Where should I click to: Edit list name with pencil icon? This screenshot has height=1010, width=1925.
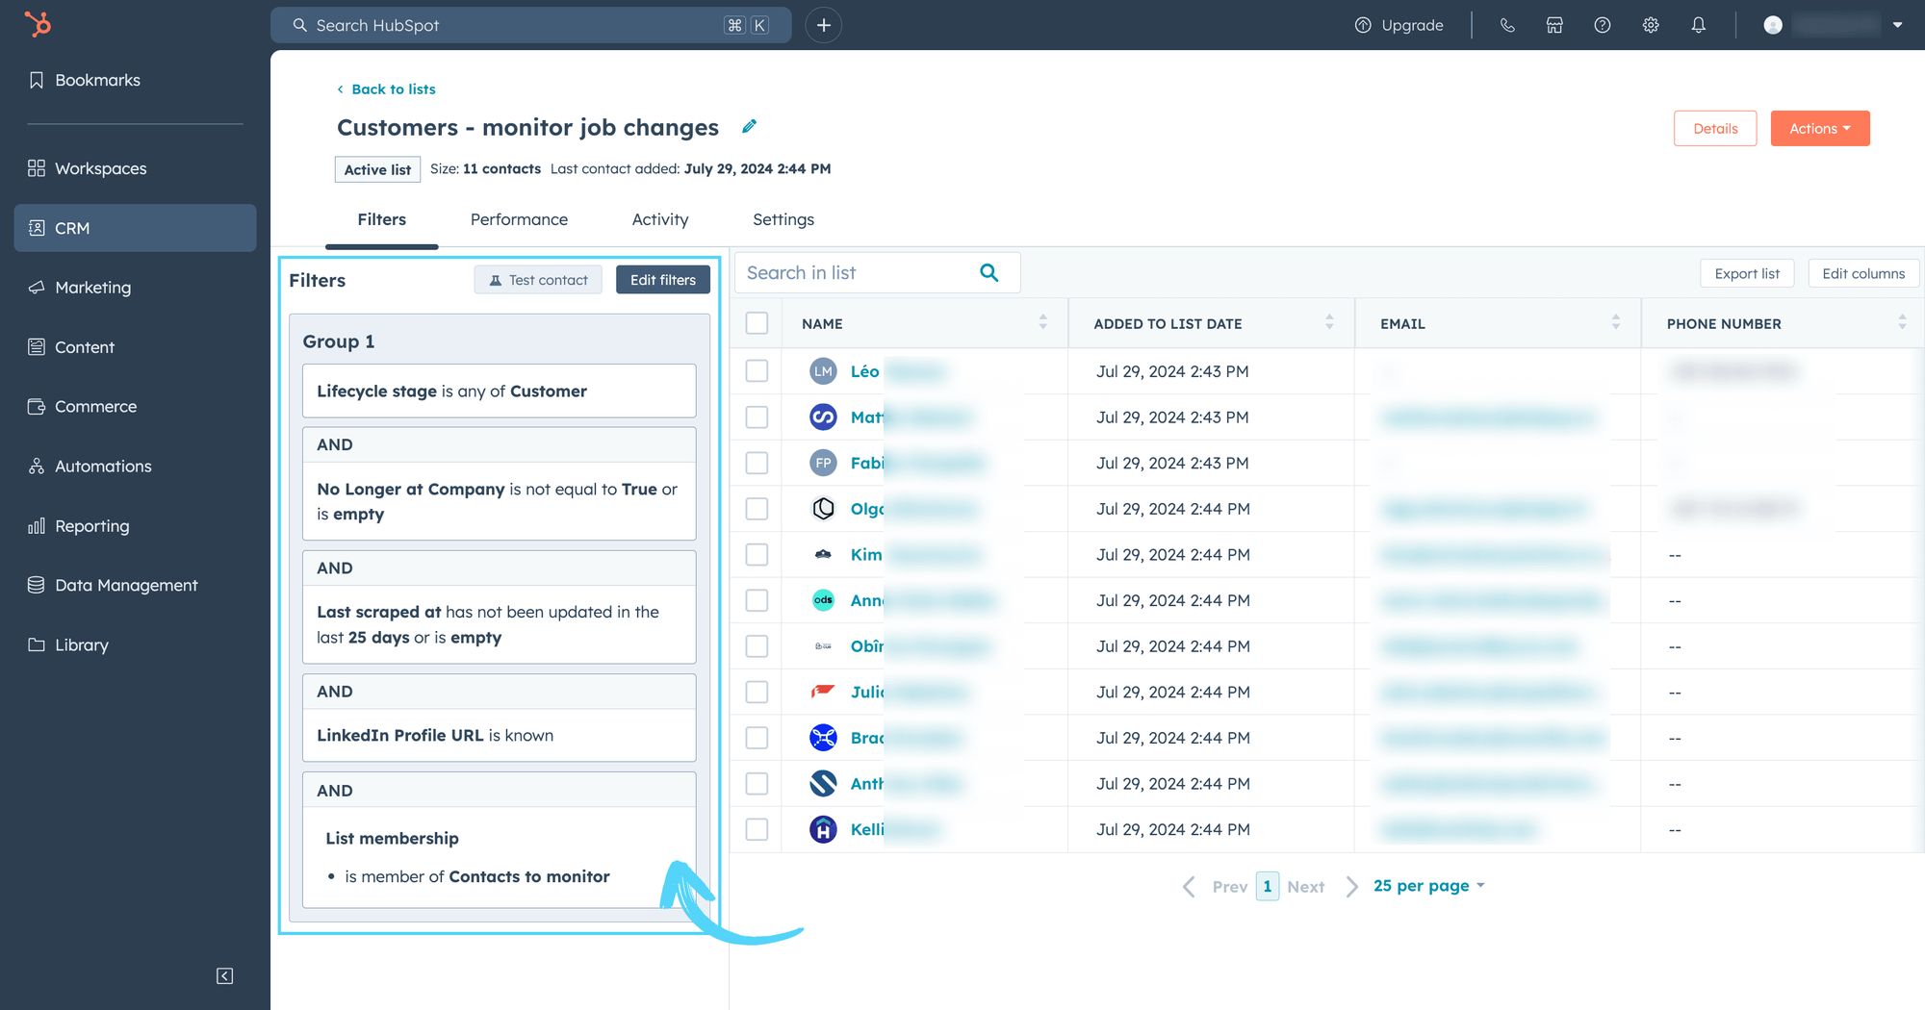[x=749, y=126]
